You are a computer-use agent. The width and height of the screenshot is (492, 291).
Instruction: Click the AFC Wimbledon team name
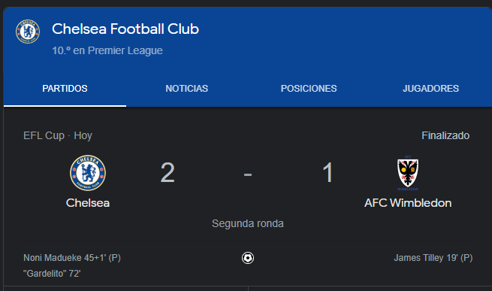408,203
